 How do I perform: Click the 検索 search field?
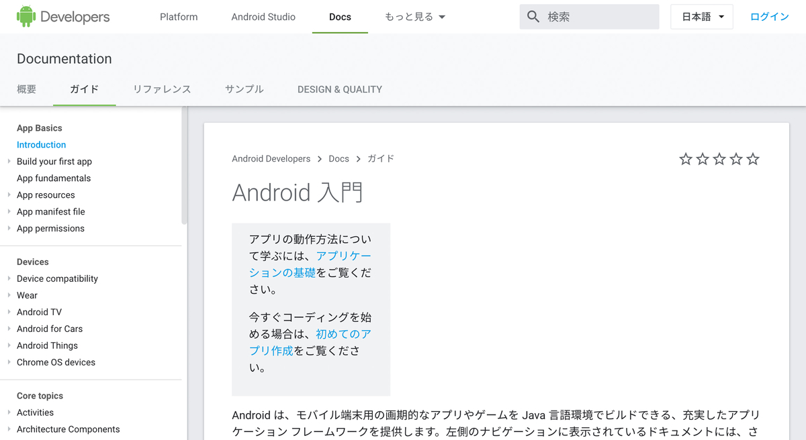point(590,17)
